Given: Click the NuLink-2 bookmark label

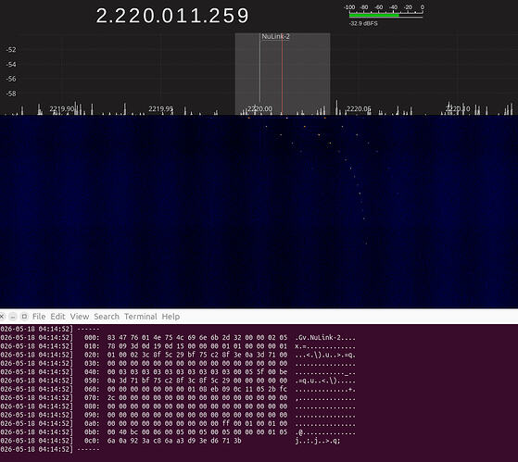Looking at the screenshot, I should click(275, 36).
